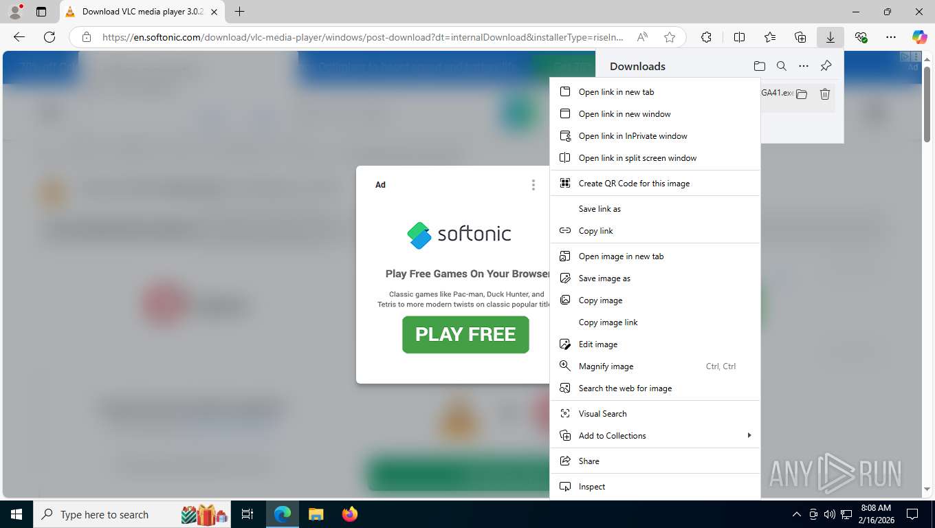The image size is (935, 528).
Task: Click the address bar URL field
Action: click(362, 37)
